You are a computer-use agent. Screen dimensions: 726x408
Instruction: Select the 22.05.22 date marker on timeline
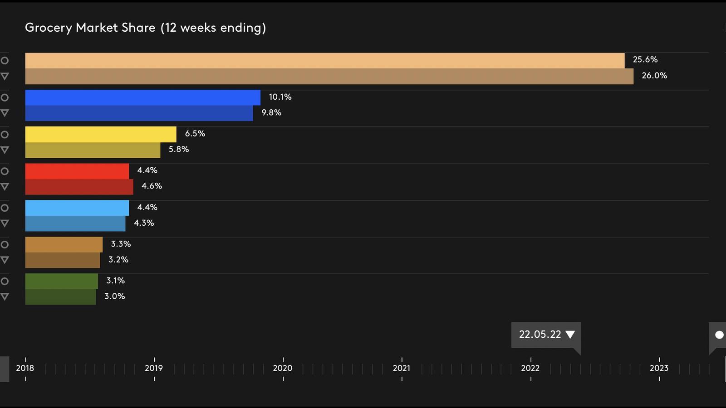pyautogui.click(x=546, y=335)
